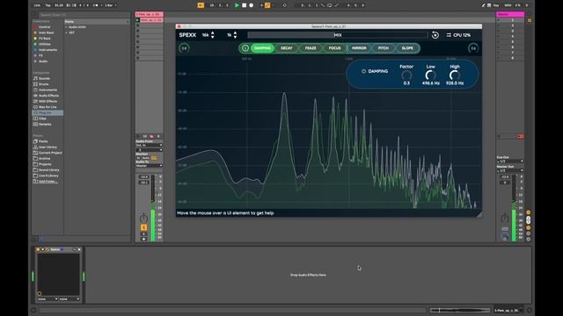Click the SPEXX input gain knob on the left
Viewport: 563px width, 316px height.
[x=184, y=48]
